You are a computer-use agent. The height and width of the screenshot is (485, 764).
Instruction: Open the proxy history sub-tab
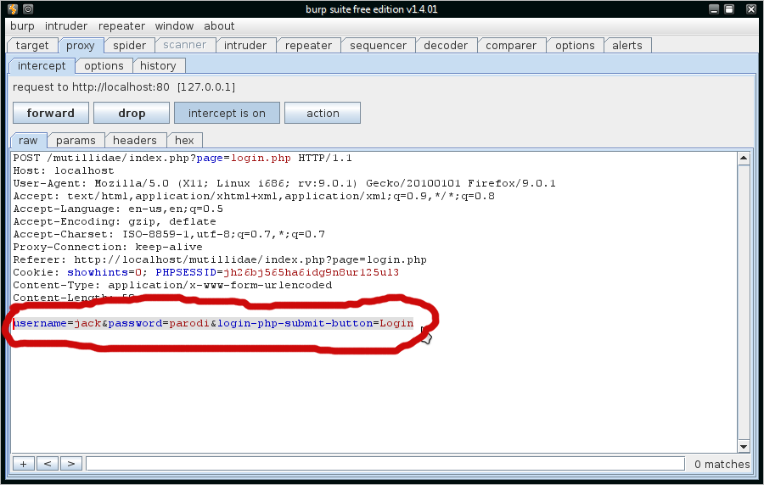pyautogui.click(x=158, y=65)
